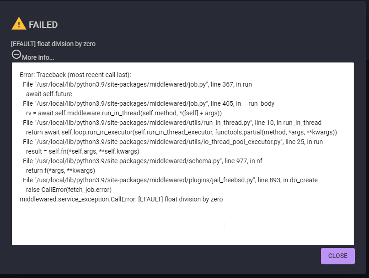Click the final middlewared.service_exception.CallError line

(121, 200)
